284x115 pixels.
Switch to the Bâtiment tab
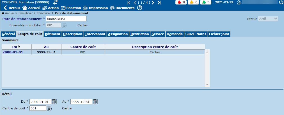pyautogui.click(x=52, y=34)
